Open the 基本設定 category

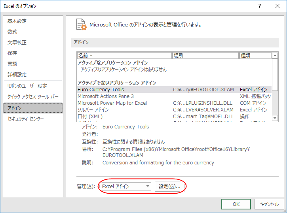17,21
